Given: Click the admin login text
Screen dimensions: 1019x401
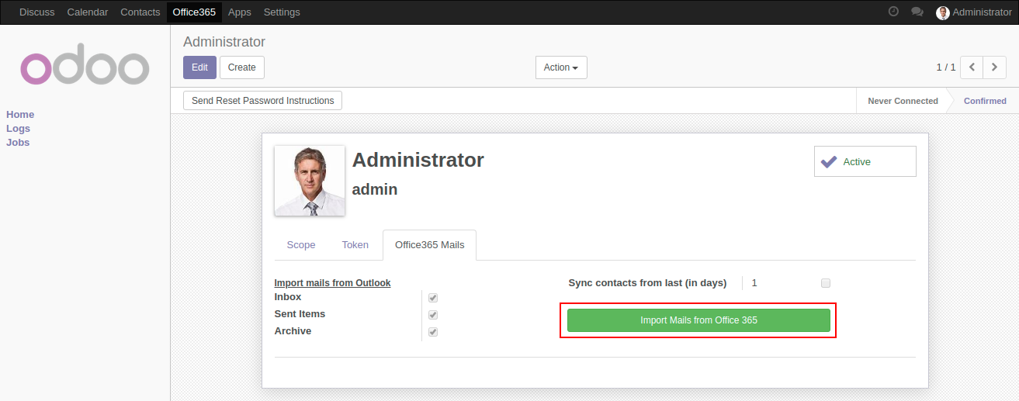Looking at the screenshot, I should click(x=375, y=189).
